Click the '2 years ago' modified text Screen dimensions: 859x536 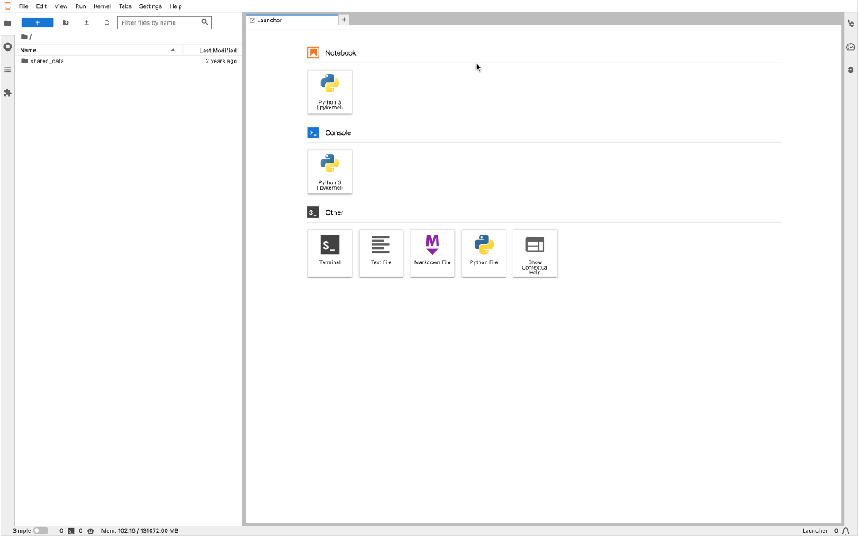[x=221, y=61]
